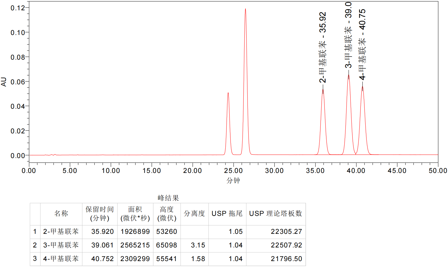
Task: Select the retention time cell 39.061
Action: click(x=102, y=245)
